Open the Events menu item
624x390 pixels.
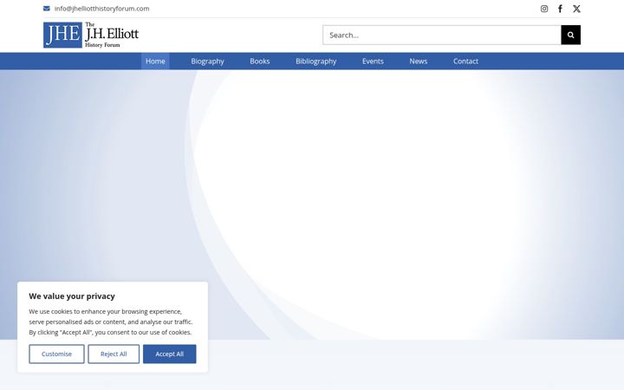tap(373, 62)
